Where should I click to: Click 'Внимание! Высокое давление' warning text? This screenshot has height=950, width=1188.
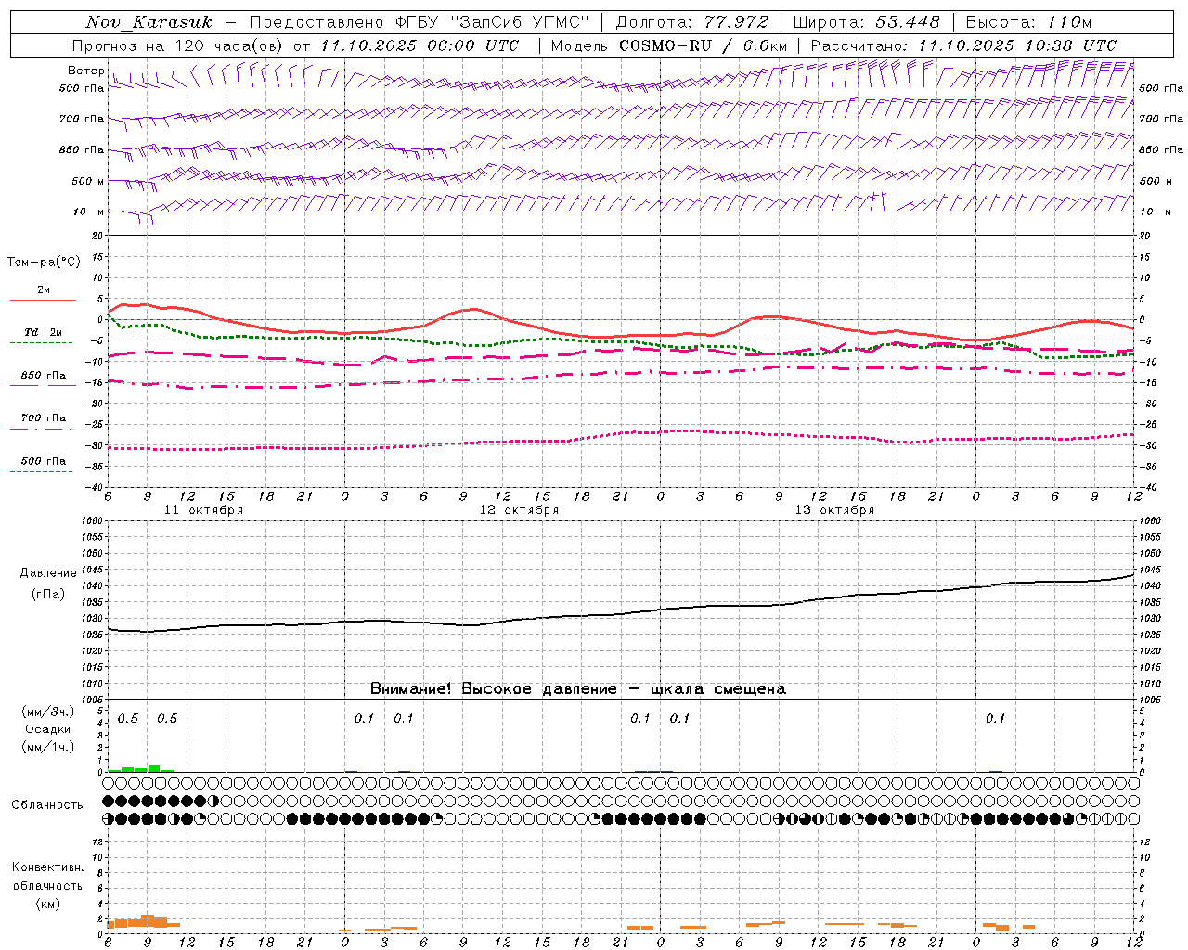[x=494, y=689]
